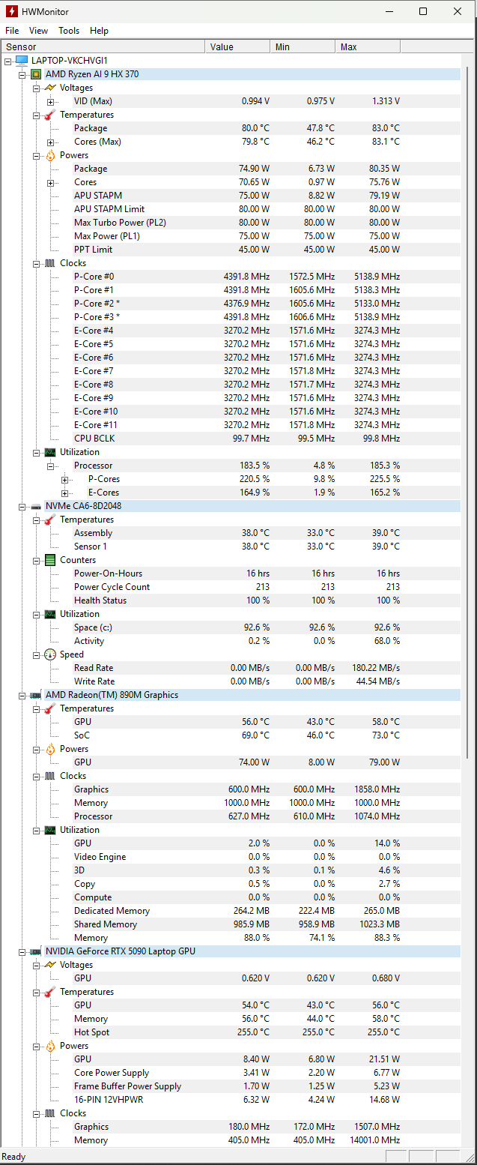Viewport: 477px width, 1165px height.
Task: Expand the E-Cores utilization entry
Action: 65,493
